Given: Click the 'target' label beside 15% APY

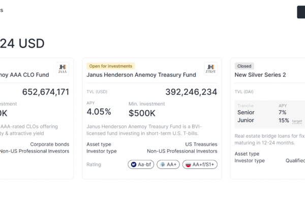Looking at the screenshot, I should 297,121.
